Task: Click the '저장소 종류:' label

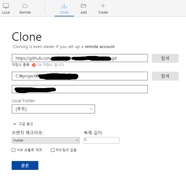Action: (21, 65)
